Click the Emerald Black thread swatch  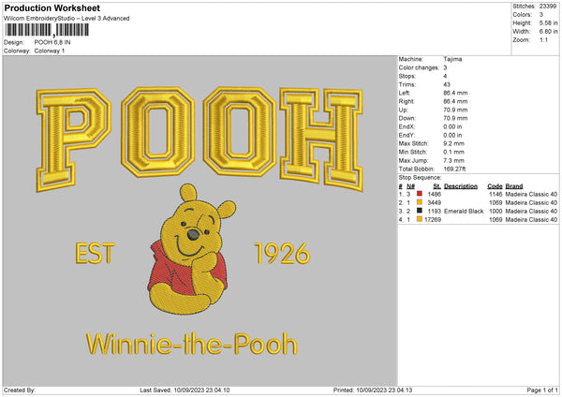click(x=420, y=211)
